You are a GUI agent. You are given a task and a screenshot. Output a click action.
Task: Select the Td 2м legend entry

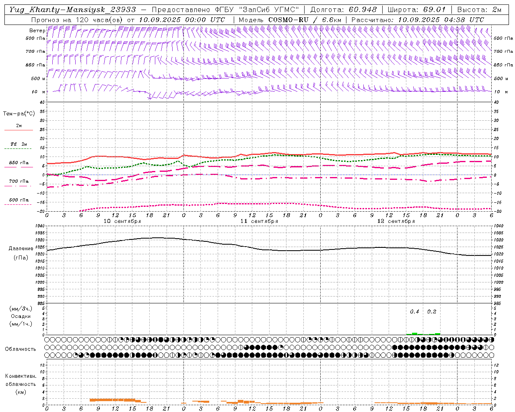click(19, 144)
